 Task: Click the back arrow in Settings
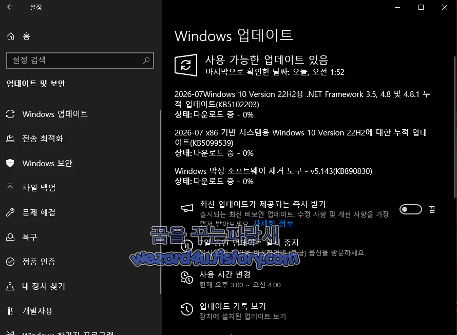pos(10,7)
